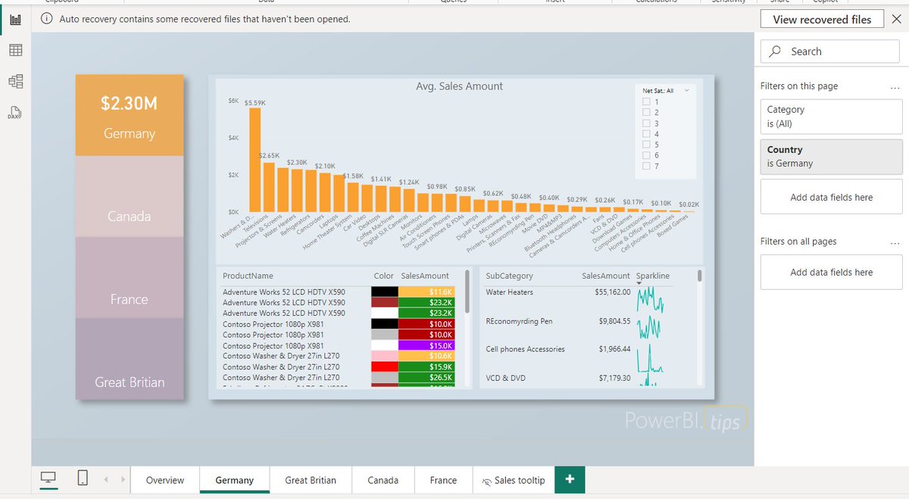Click hidden-page icon on Sales tooltip tab
The image size is (909, 499).
[x=487, y=481]
